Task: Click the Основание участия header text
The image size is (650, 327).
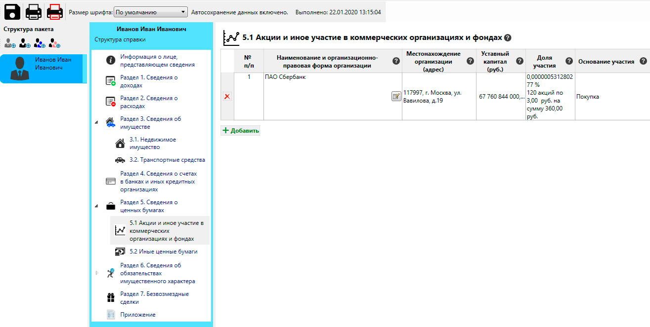Action: click(606, 62)
